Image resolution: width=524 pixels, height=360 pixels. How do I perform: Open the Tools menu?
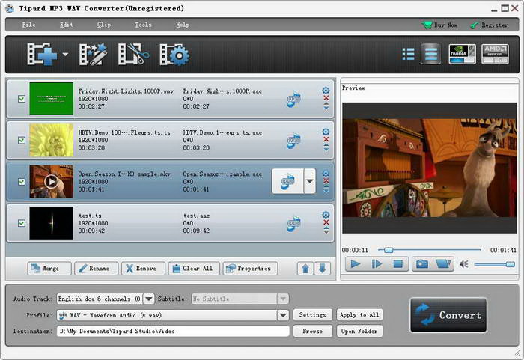click(143, 25)
